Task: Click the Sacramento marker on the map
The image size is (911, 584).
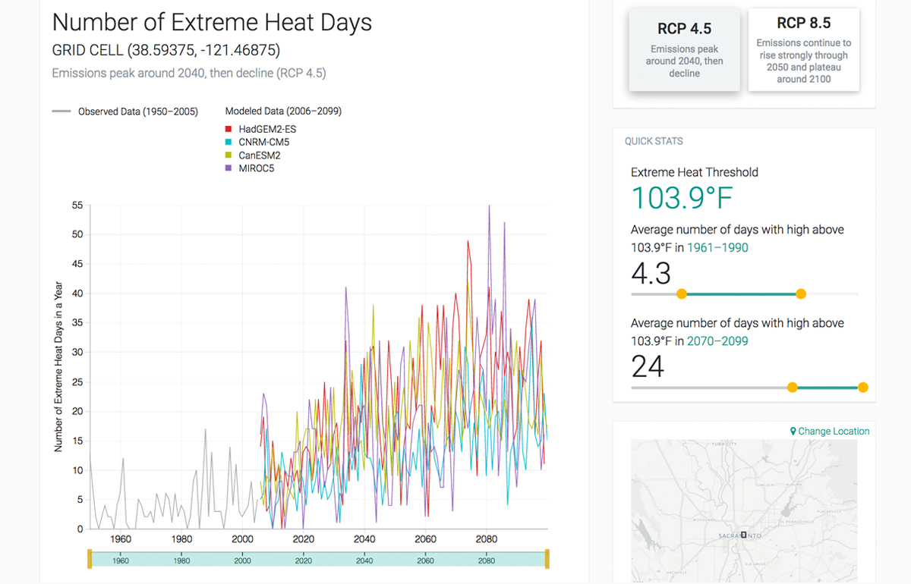Action: [744, 535]
